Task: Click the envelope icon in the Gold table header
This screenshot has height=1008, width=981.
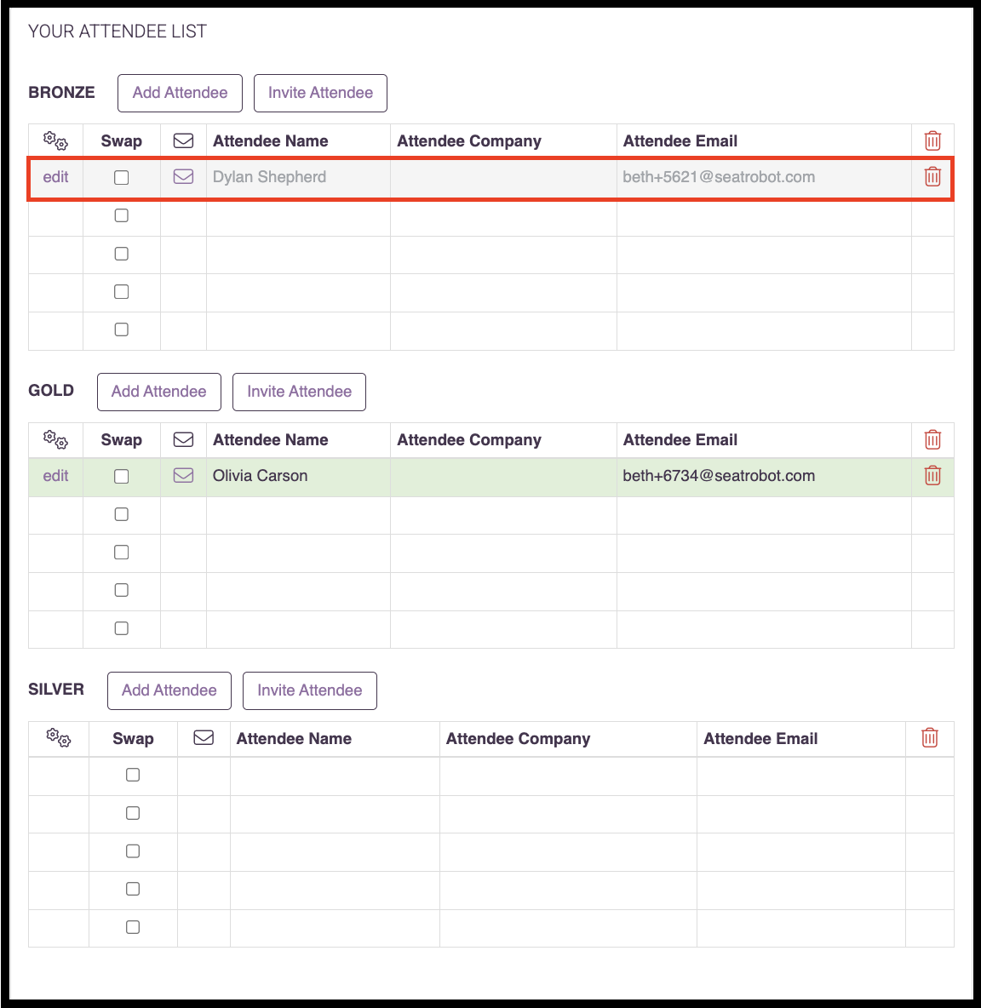Action: [x=183, y=439]
